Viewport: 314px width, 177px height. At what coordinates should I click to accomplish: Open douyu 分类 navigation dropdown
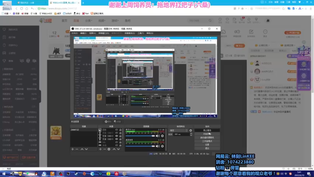coord(89,20)
